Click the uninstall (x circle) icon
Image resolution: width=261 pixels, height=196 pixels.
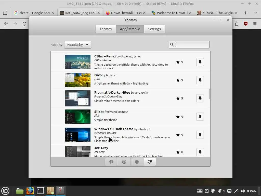click(124, 162)
